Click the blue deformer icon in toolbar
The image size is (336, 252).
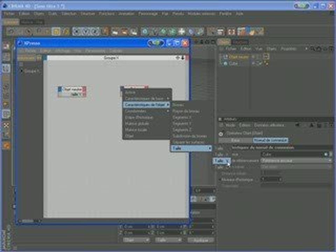pyautogui.click(x=191, y=31)
